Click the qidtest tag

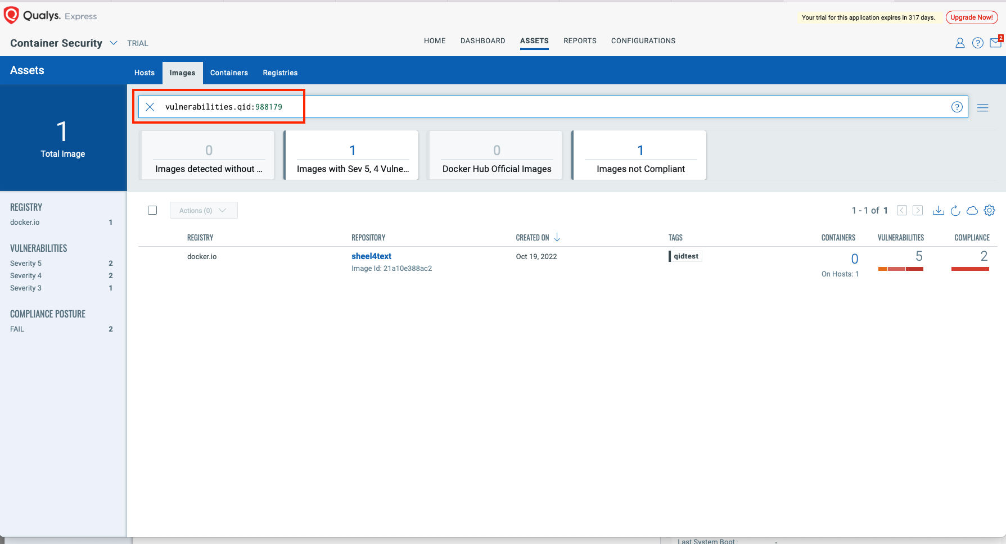coord(685,256)
